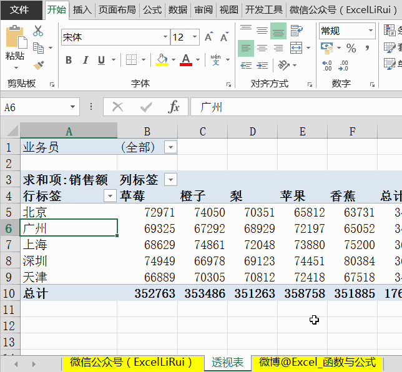
Task: Click the Paste clipboard icon
Action: (x=16, y=37)
